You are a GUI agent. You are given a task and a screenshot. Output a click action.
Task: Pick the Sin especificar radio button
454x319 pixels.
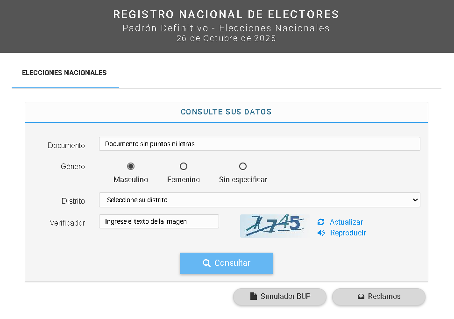[243, 166]
